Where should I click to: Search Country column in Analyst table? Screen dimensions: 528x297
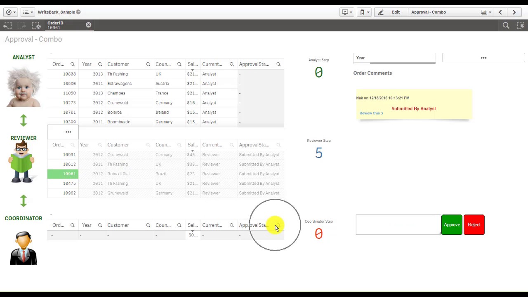click(179, 64)
